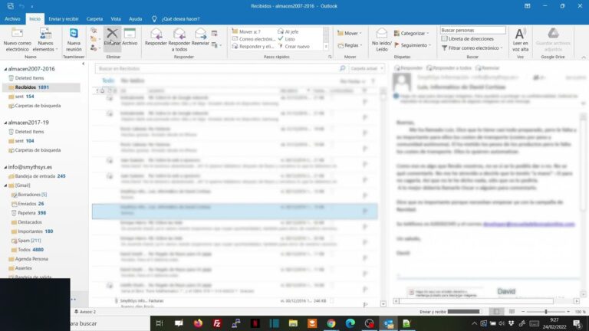Forward the message using Reenviar
Image resolution: width=589 pixels, height=331 pixels.
(200, 37)
